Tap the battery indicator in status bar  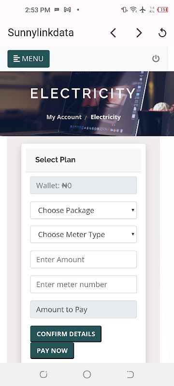163,10
